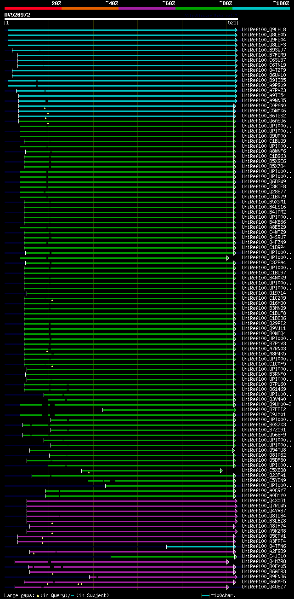The width and height of the screenshot is (294, 599).
Task: Click the red 20% identity legend segment
Action: point(33,8)
